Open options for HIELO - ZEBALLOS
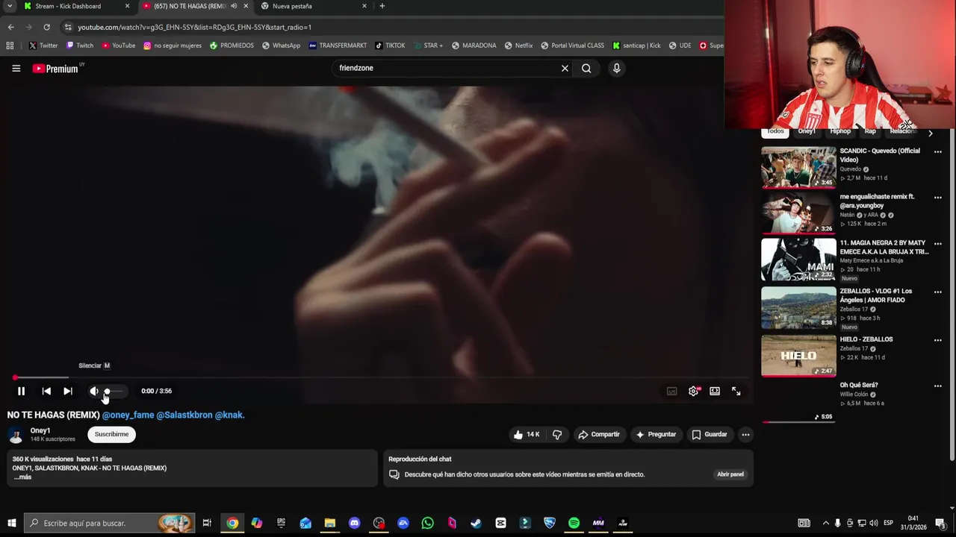This screenshot has width=956, height=537. pos(938,340)
